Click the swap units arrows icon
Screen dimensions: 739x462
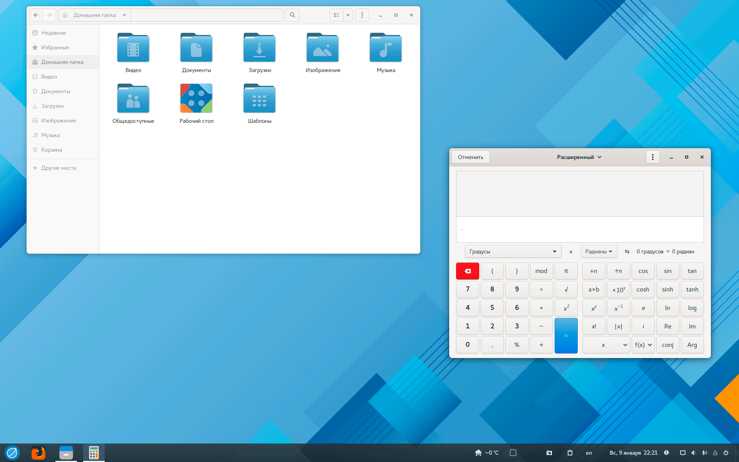click(627, 251)
